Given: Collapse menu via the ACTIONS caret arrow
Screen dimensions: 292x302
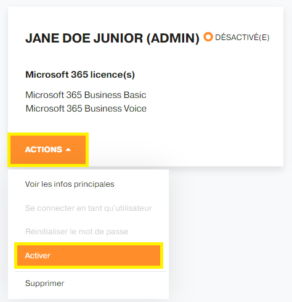Looking at the screenshot, I should coord(68,150).
